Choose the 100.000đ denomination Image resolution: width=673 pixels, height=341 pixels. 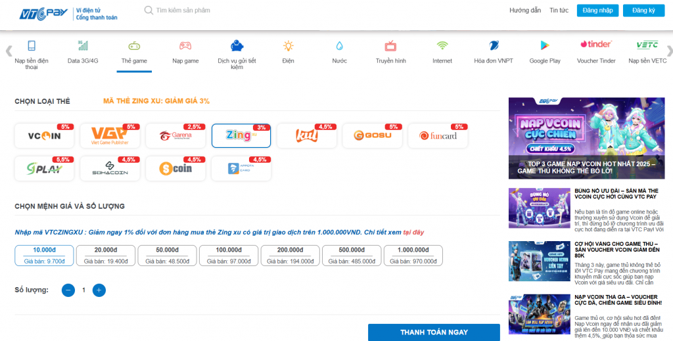pos(229,256)
